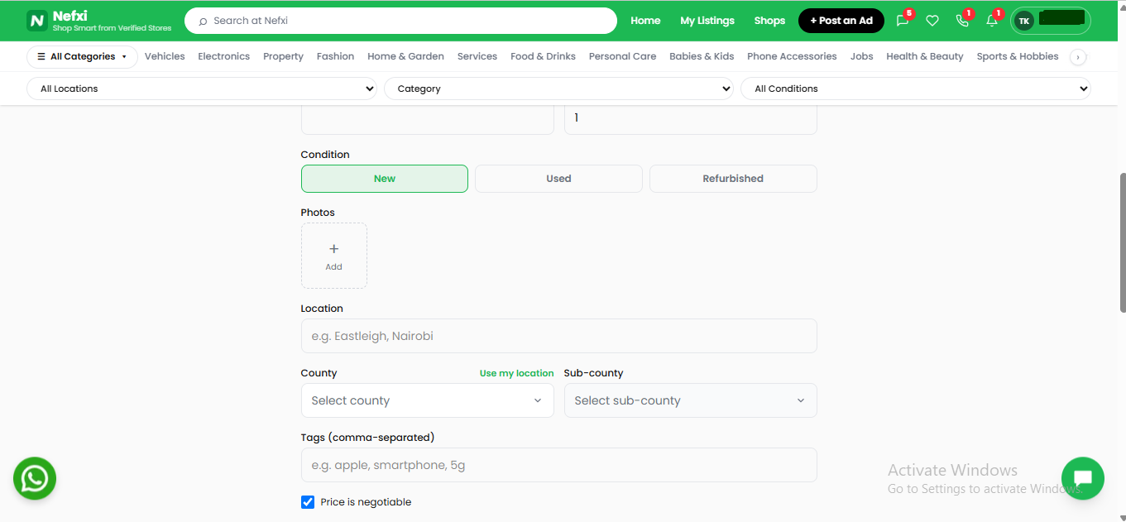This screenshot has height=522, width=1126.
Task: Expand the Select sub-county dropdown
Action: point(691,400)
